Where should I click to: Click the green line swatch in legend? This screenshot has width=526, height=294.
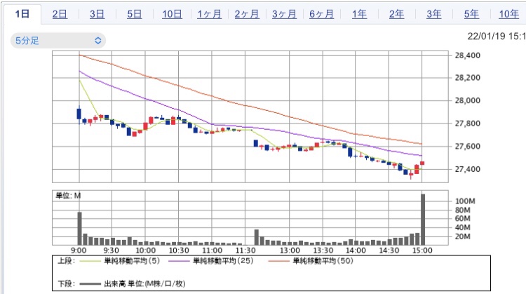point(90,261)
